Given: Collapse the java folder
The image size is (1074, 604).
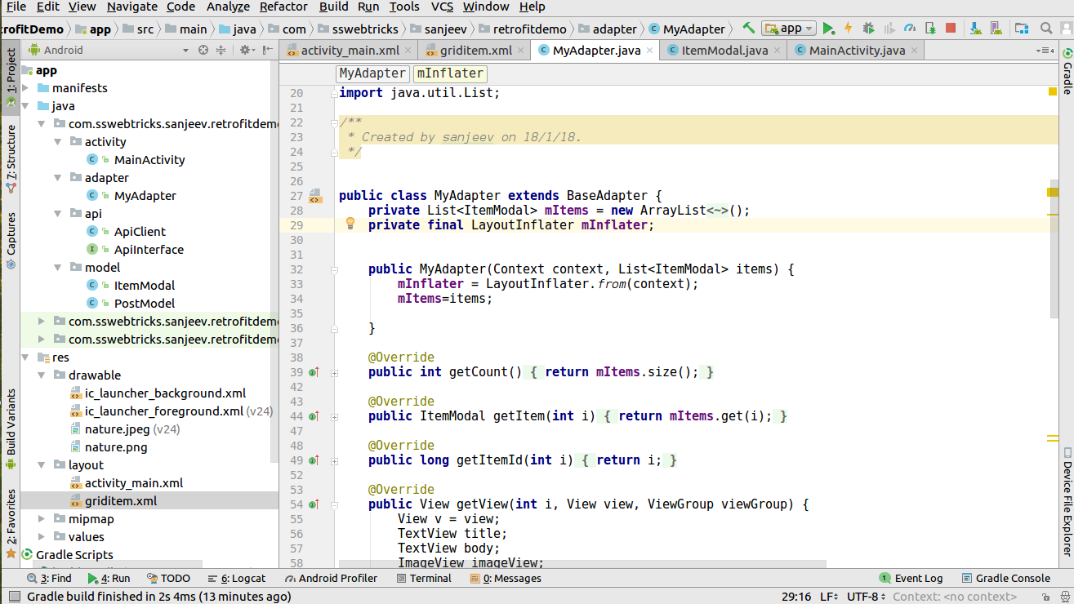Looking at the screenshot, I should click(x=26, y=106).
